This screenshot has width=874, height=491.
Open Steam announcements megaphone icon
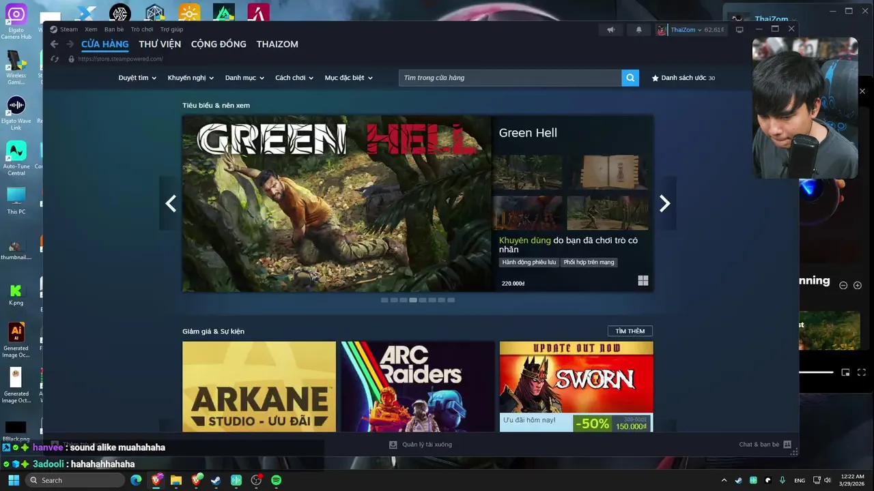(611, 30)
